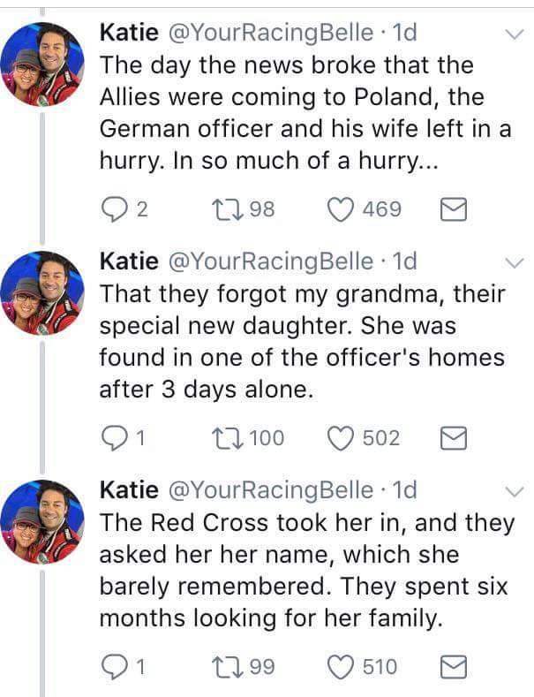Tap avatar beside 'forgot my grandma' tweet
Image resolution: width=534 pixels, height=697 pixels.
pyautogui.click(x=42, y=292)
